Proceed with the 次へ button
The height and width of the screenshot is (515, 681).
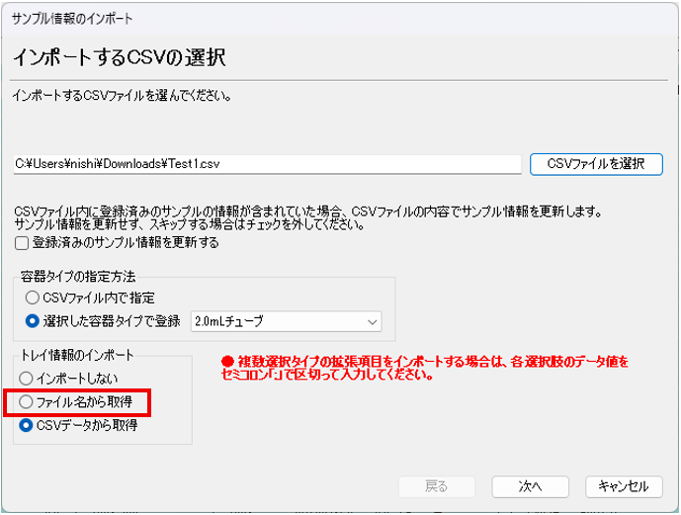click(x=530, y=486)
